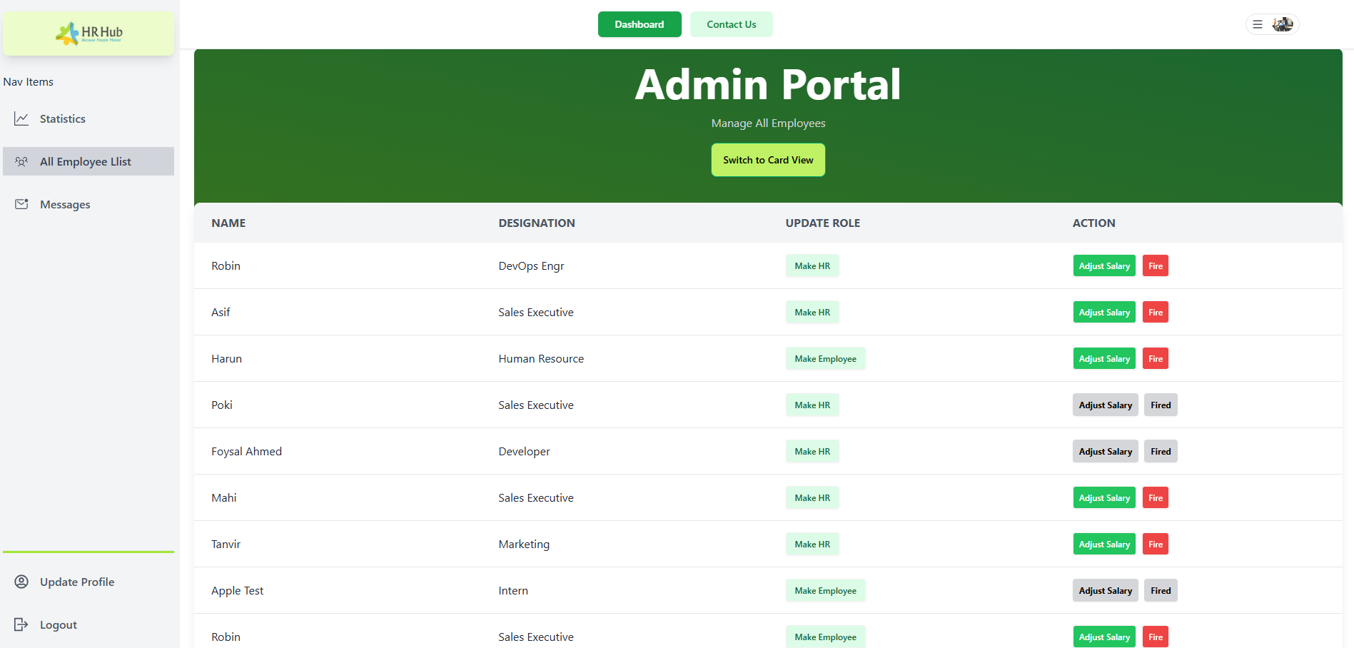The image size is (1354, 648).
Task: Click Adjust Salary for Foysal Ahmed
Action: pos(1106,451)
